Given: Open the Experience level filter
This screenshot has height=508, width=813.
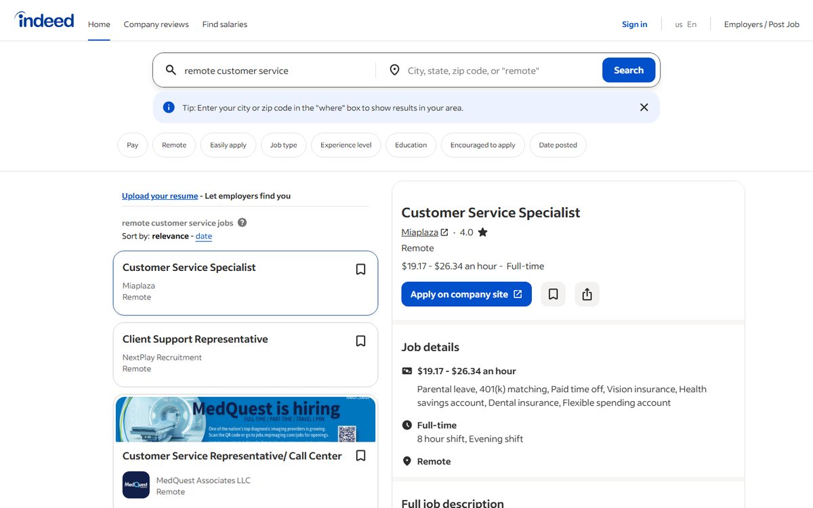Looking at the screenshot, I should point(346,145).
